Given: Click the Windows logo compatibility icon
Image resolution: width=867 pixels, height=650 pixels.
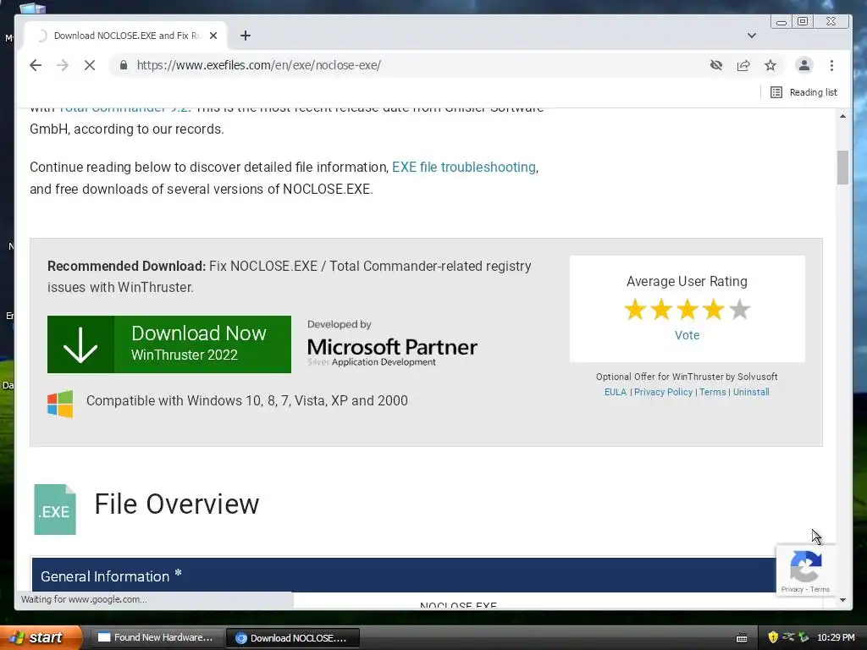Looking at the screenshot, I should (60, 404).
